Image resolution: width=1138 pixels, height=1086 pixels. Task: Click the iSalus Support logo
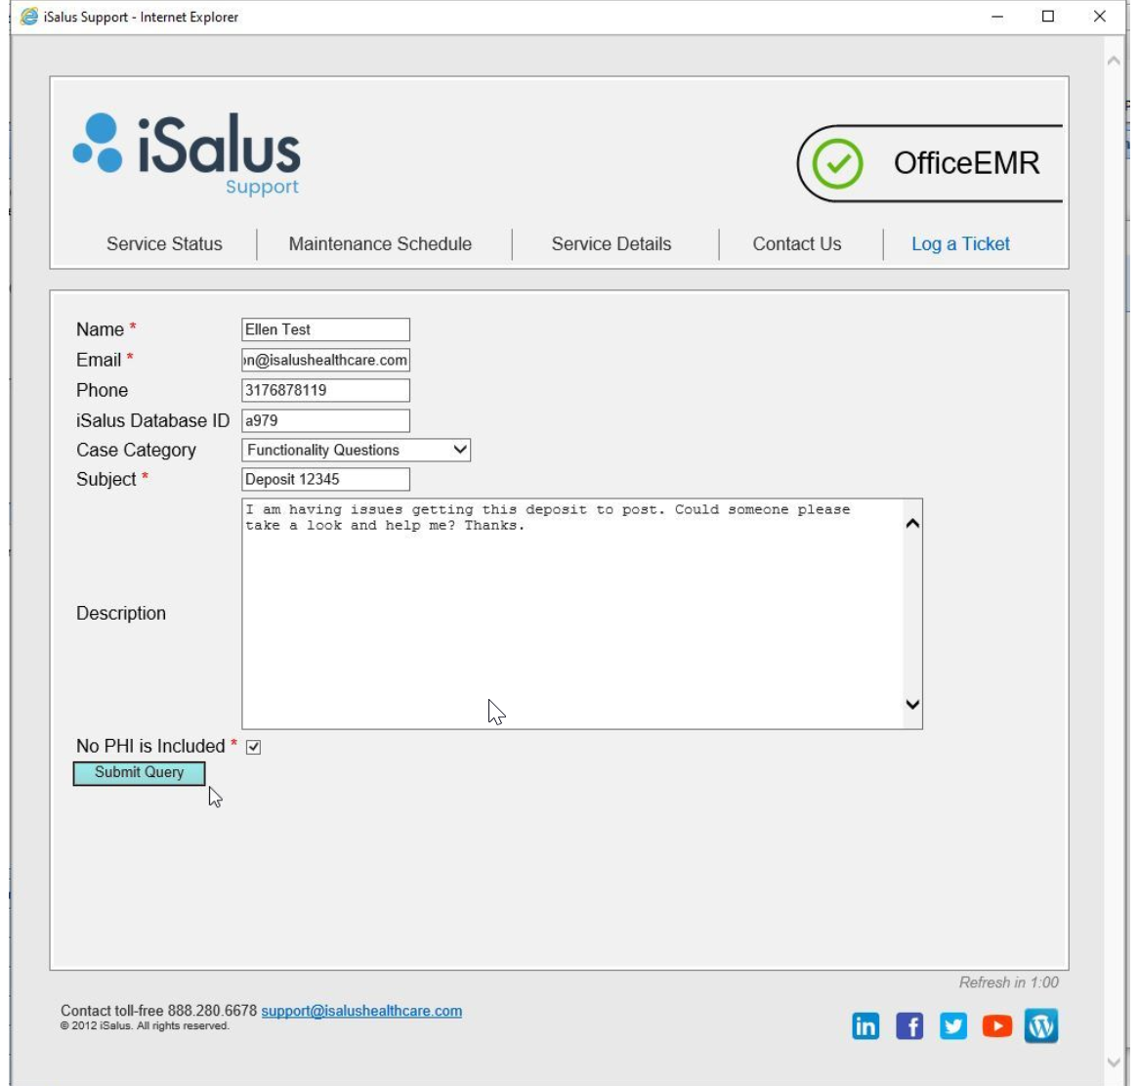pos(187,154)
